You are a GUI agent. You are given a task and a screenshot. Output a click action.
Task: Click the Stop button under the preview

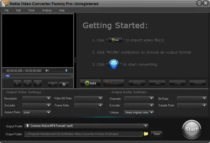pos(38,84)
